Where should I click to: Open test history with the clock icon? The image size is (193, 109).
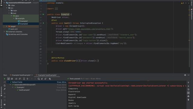39,79
